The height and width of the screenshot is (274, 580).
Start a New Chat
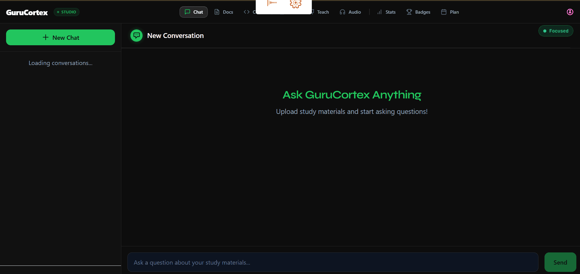click(x=60, y=37)
